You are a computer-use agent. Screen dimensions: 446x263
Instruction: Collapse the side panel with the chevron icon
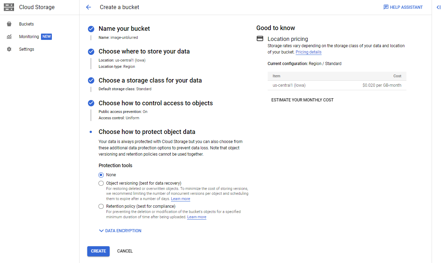[438, 7]
